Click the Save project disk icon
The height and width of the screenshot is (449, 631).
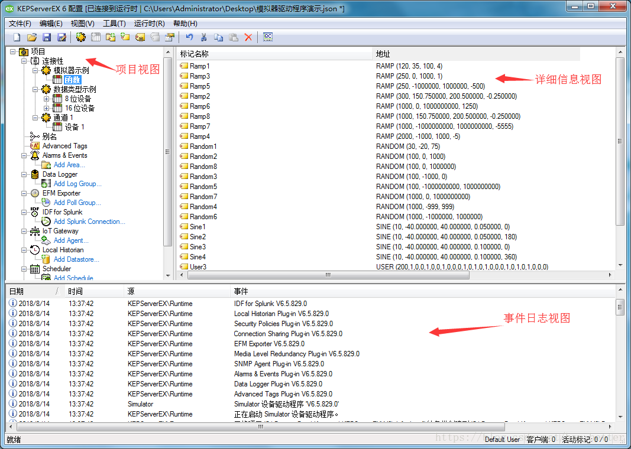(47, 37)
